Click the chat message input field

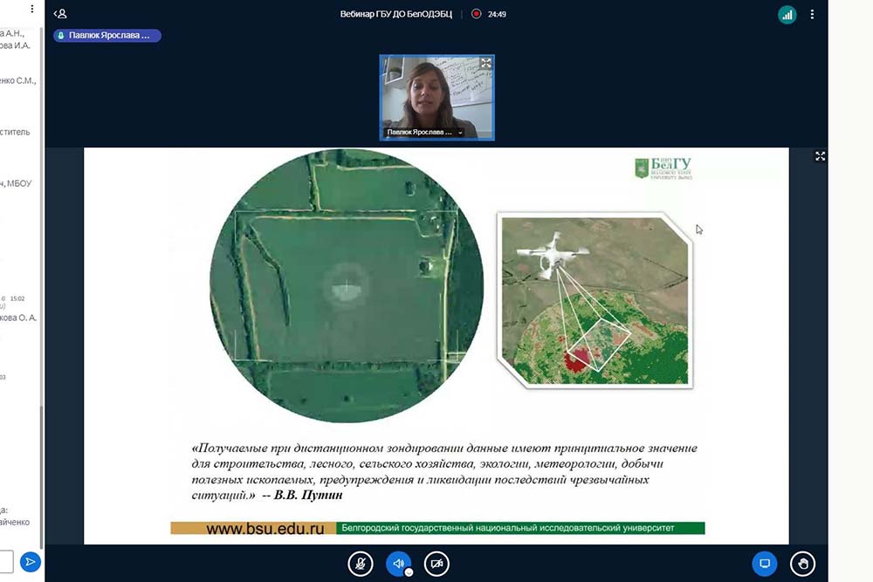(5, 562)
